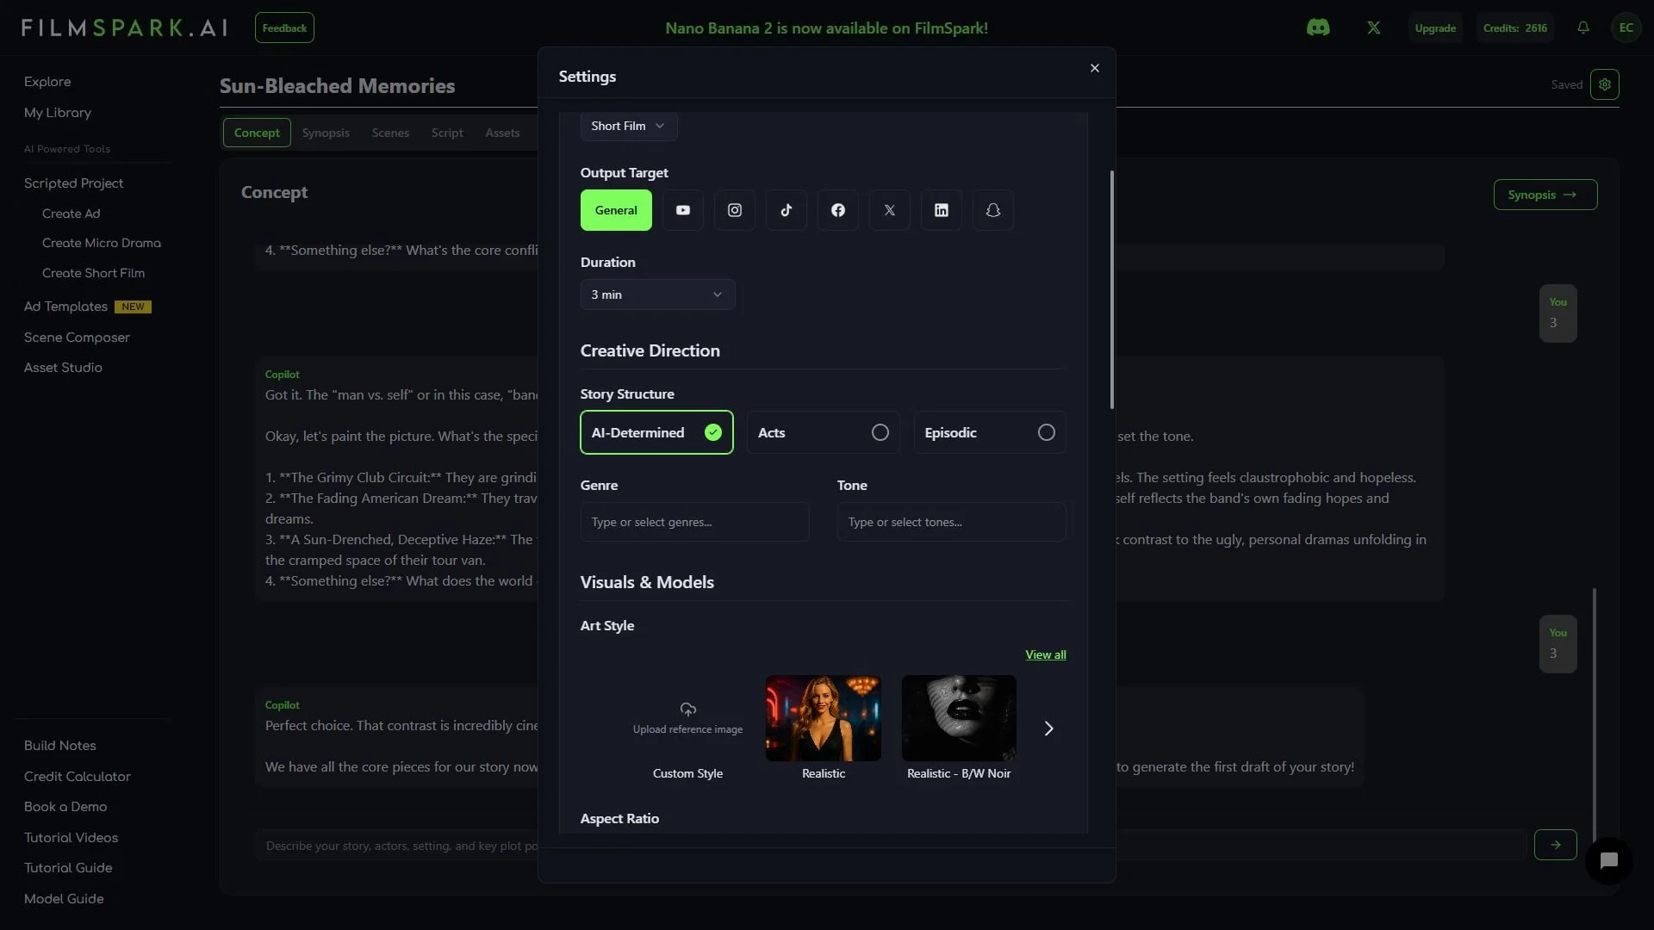Show next art styles with arrow
This screenshot has height=930, width=1654.
[x=1048, y=728]
